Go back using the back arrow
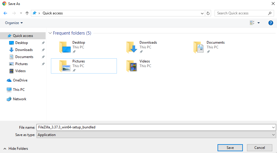The width and height of the screenshot is (277, 153). coord(5,13)
